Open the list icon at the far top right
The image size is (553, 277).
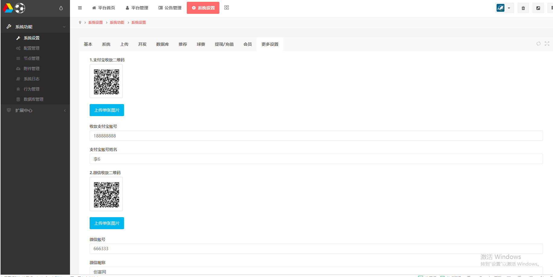(x=551, y=8)
